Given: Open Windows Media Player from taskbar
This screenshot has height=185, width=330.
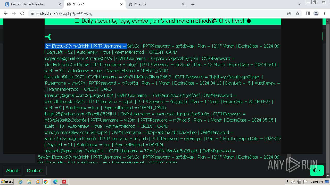Looking at the screenshot, I should (38, 182).
